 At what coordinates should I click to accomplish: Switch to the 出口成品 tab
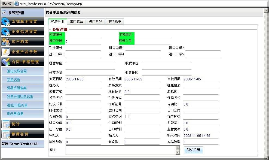(76, 22)
